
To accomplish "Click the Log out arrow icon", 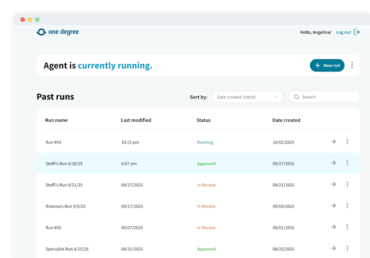I will coord(357,32).
